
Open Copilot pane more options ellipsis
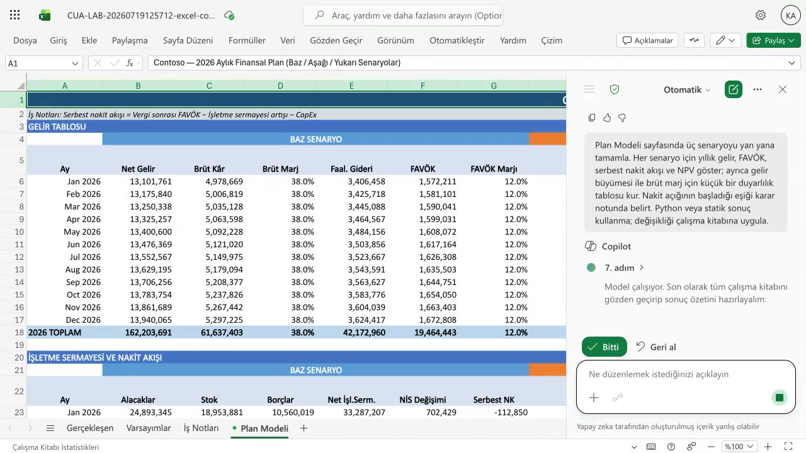[758, 89]
